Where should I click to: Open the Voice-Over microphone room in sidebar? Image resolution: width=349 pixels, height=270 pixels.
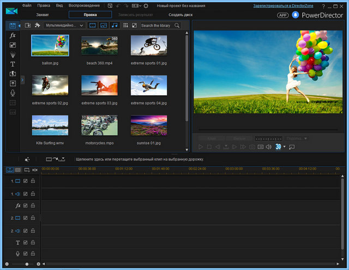point(13,93)
